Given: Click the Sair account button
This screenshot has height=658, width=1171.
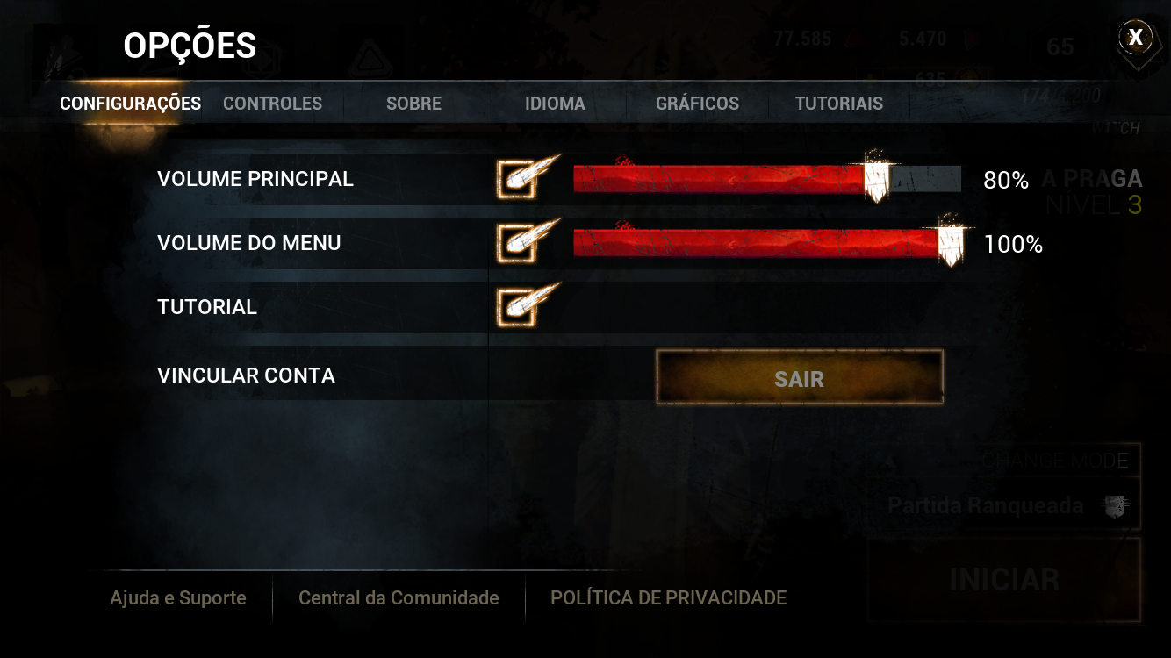Looking at the screenshot, I should [800, 378].
